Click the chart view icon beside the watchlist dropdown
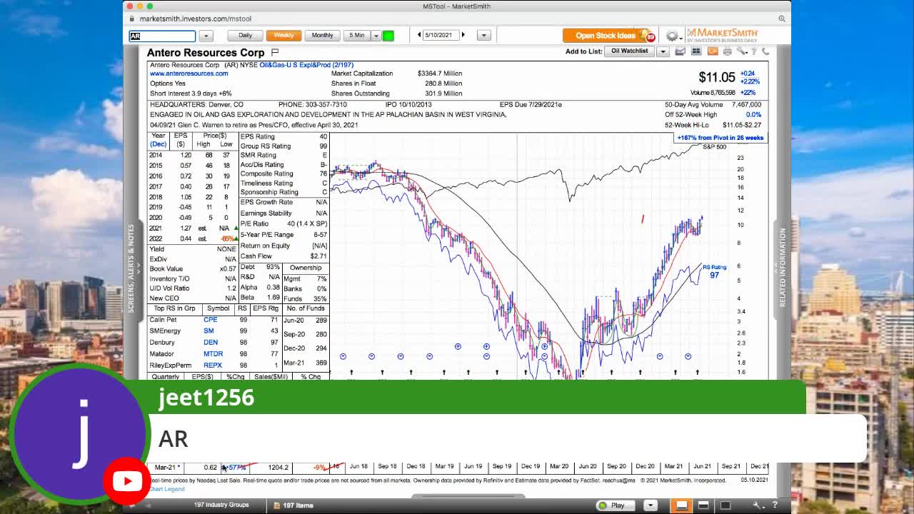 point(681,51)
